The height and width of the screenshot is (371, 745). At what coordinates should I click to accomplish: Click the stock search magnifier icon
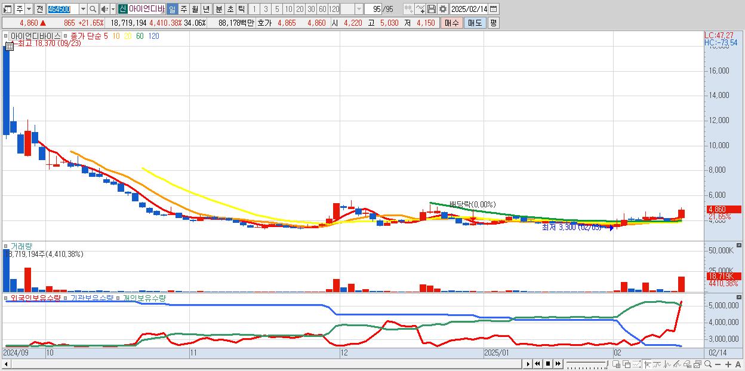(93, 9)
